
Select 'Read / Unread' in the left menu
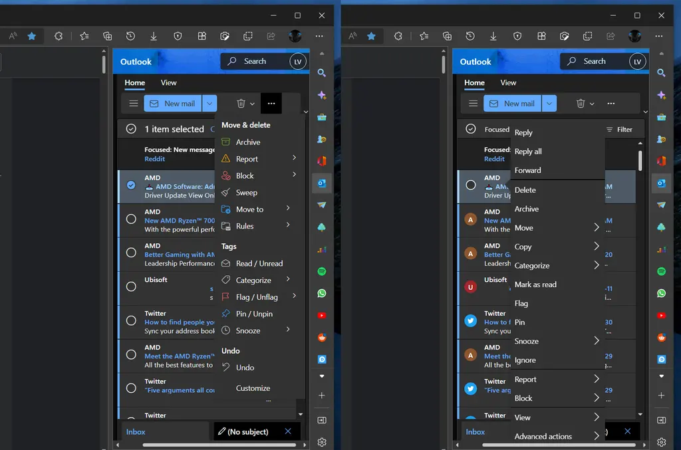point(259,263)
